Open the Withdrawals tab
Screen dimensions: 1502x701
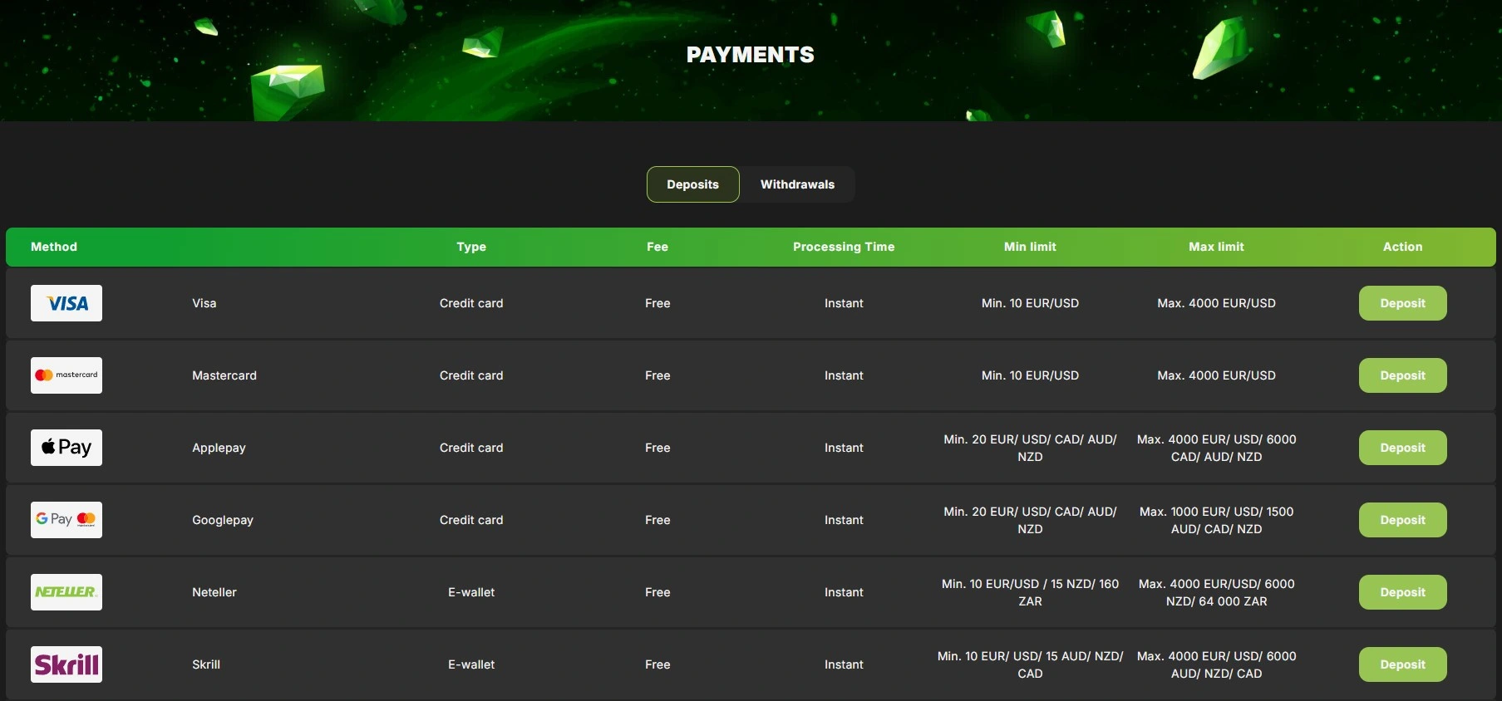point(797,184)
